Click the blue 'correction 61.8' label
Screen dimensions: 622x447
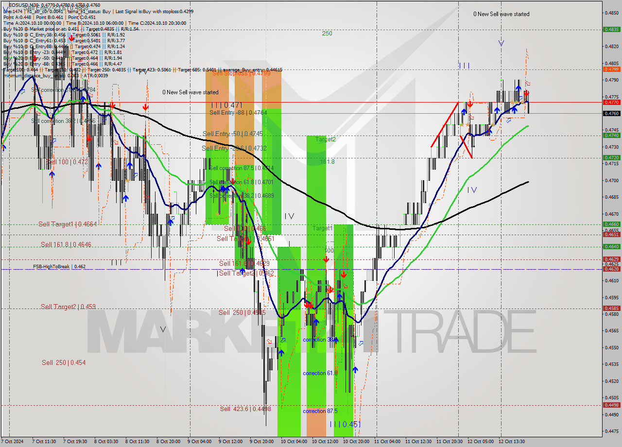pos(320,373)
